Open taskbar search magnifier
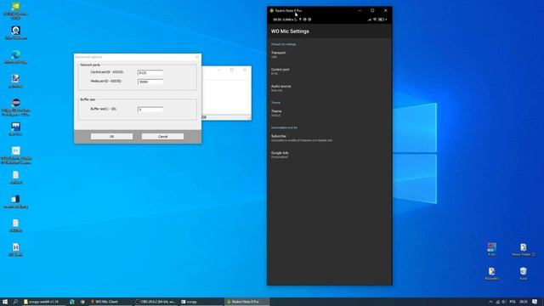544x306 pixels. tap(15, 302)
